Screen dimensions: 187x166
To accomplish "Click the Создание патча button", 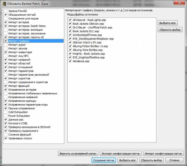I will (104, 160).
